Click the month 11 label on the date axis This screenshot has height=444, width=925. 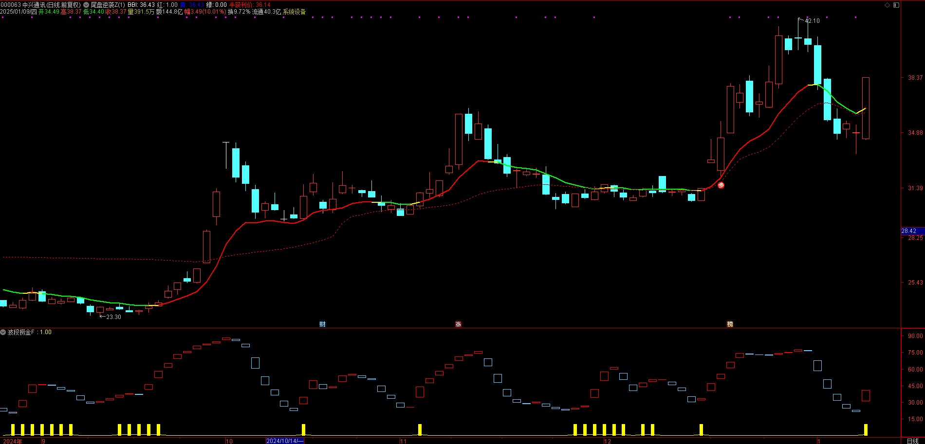pos(403,441)
